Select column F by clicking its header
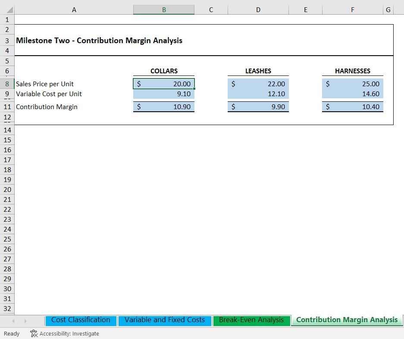The height and width of the screenshot is (339, 404). (x=352, y=9)
